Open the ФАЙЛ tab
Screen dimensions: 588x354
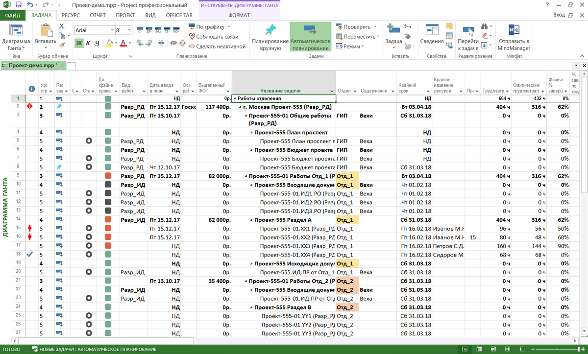[x=13, y=15]
